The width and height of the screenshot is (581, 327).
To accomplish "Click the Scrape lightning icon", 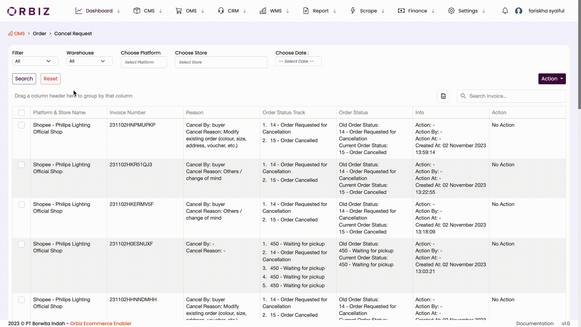I will coord(353,11).
